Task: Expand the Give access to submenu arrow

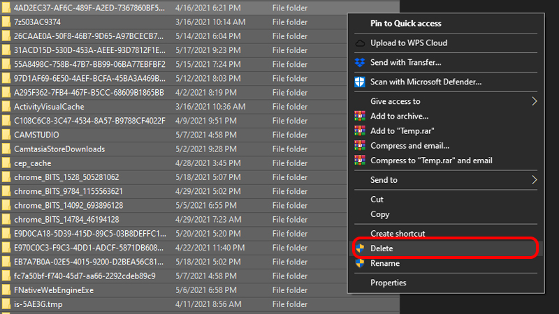Action: coord(534,101)
